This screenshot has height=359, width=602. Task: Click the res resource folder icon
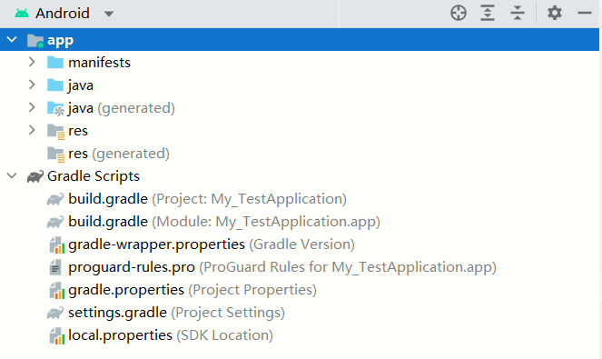[x=55, y=132]
